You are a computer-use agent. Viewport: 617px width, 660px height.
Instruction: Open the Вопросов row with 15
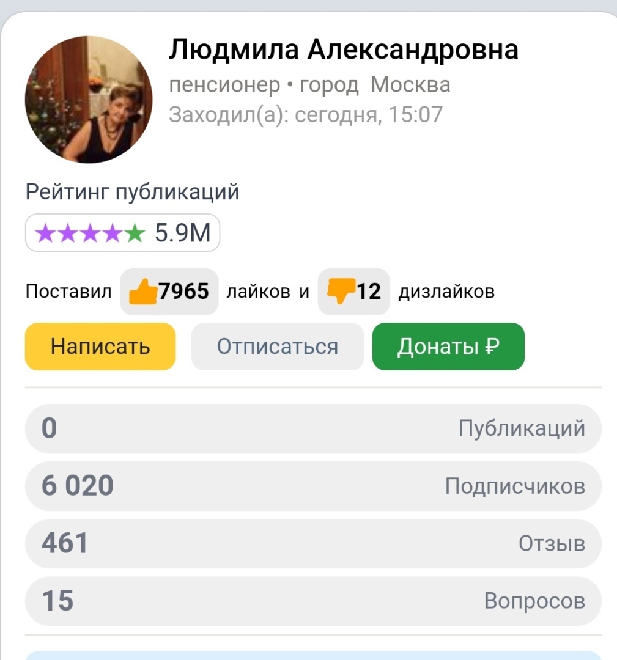[313, 601]
